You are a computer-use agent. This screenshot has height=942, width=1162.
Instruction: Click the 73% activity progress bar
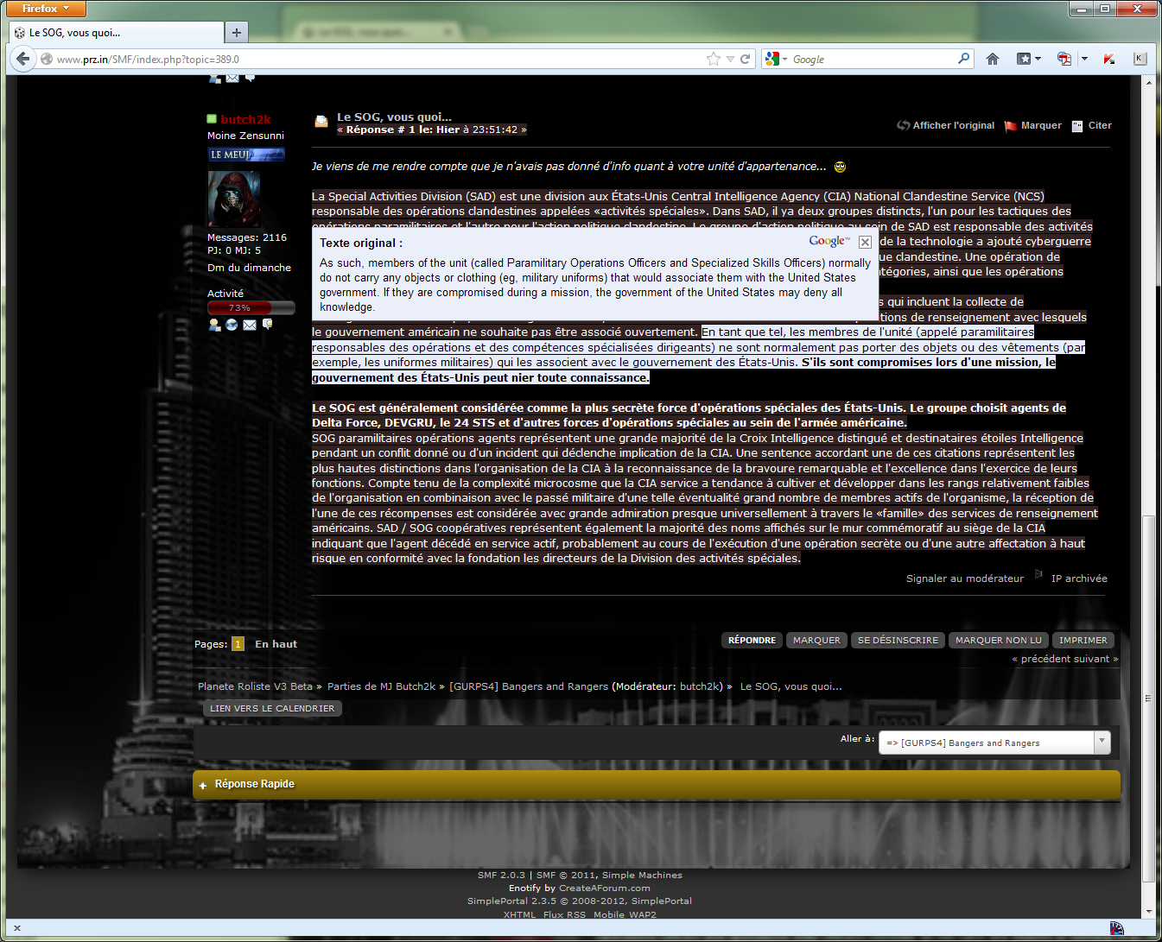coord(251,308)
